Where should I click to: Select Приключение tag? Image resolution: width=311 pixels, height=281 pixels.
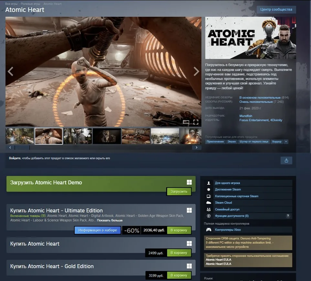tap(215, 141)
